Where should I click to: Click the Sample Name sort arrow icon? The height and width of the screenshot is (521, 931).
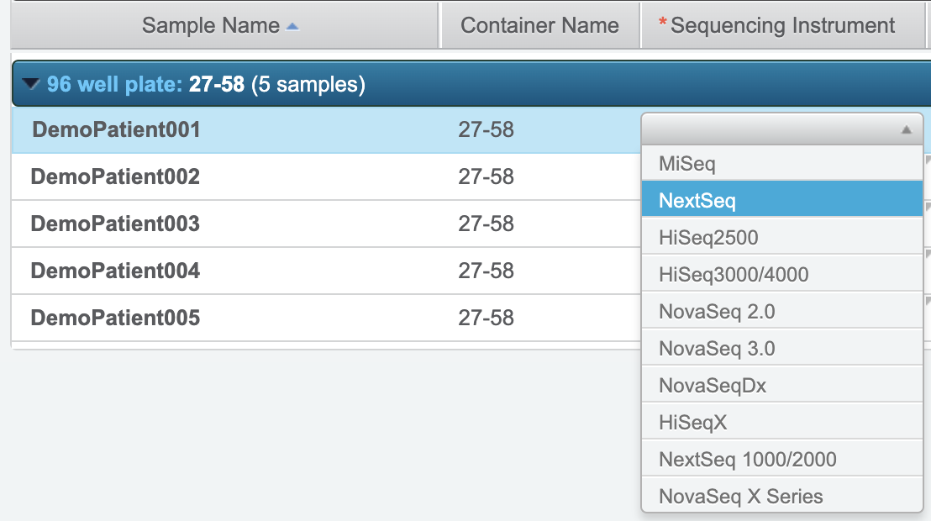click(x=292, y=27)
